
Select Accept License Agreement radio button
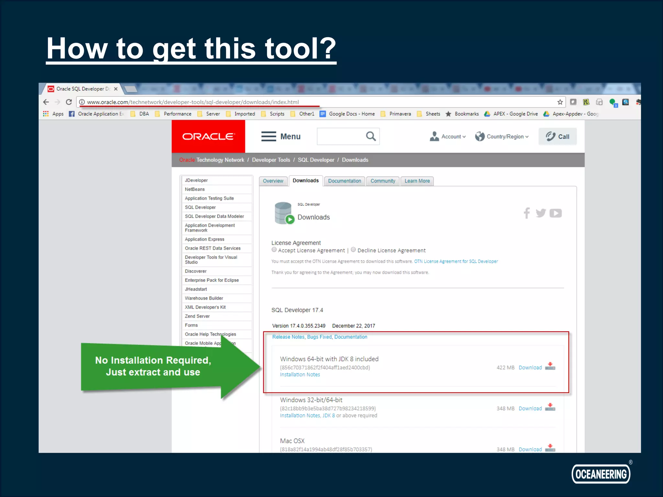274,249
